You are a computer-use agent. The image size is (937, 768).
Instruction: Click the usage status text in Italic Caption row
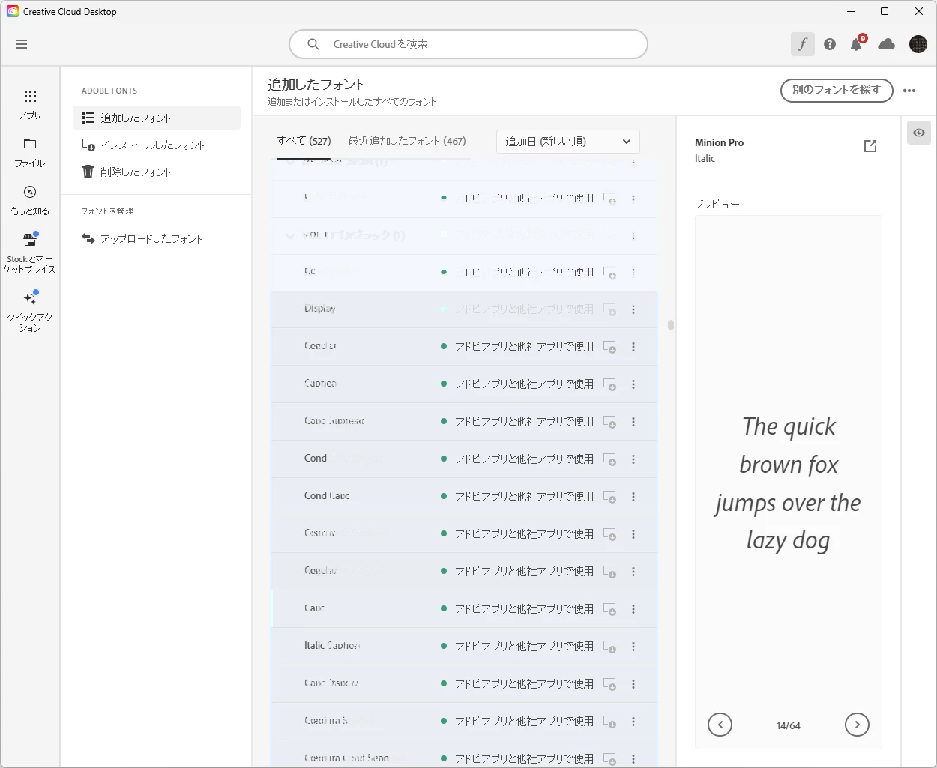pyautogui.click(x=524, y=647)
